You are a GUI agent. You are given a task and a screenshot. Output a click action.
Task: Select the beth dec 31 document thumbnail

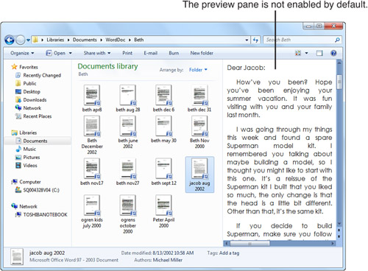tap(199, 99)
